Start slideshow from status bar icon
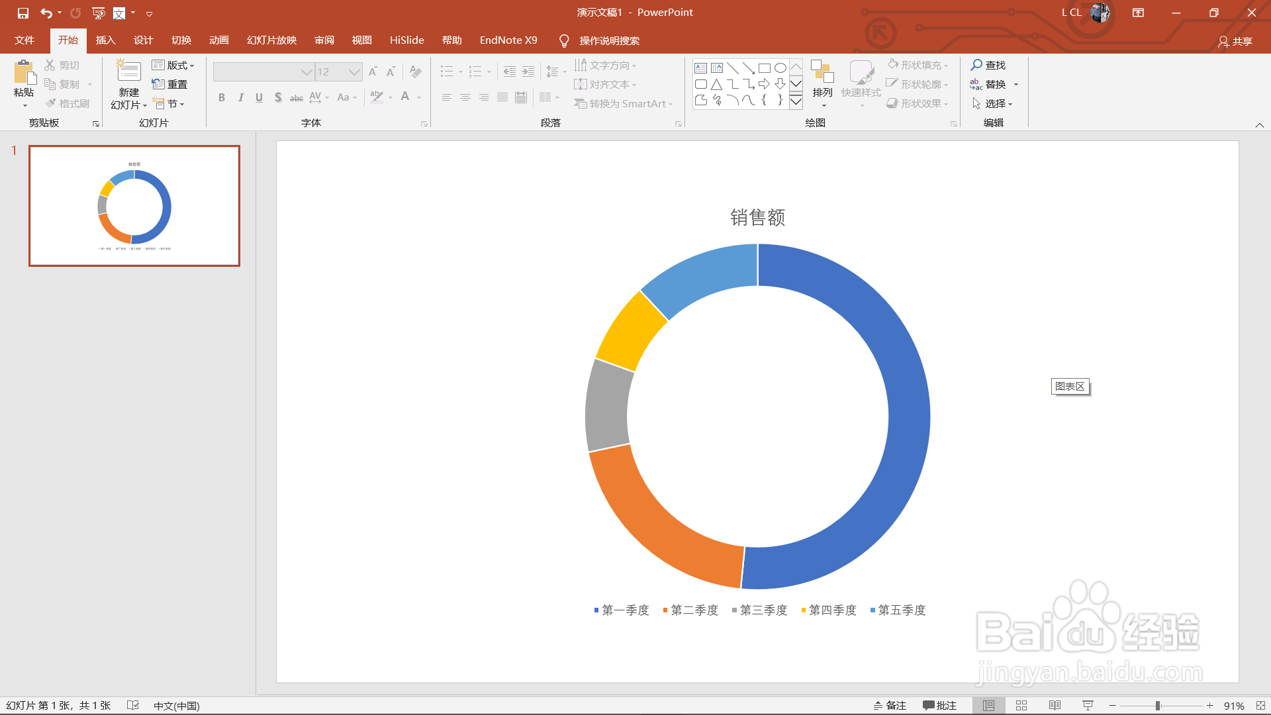Image resolution: width=1271 pixels, height=715 pixels. pyautogui.click(x=1088, y=706)
